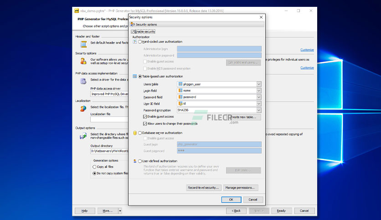This screenshot has height=220, width=381.
Task: Click the 'Password encryption' label
Action: (157, 110)
